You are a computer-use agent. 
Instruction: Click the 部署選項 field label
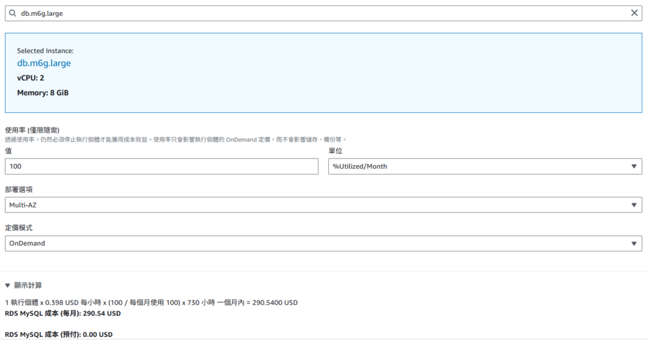point(20,190)
